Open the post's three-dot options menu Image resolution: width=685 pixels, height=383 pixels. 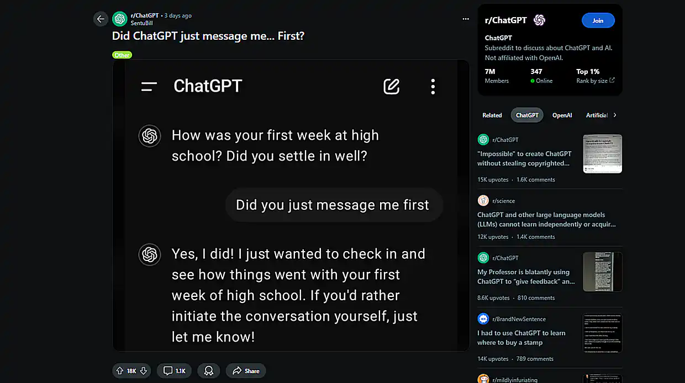pos(466,19)
